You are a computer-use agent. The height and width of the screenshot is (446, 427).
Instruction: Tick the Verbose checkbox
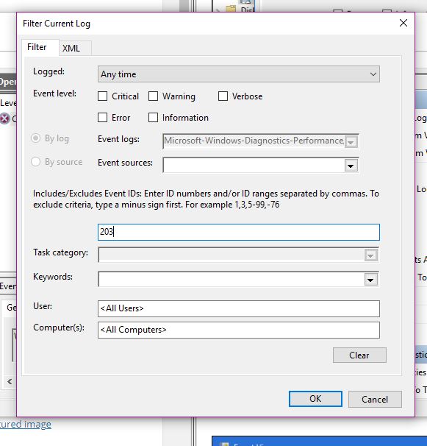click(x=223, y=96)
